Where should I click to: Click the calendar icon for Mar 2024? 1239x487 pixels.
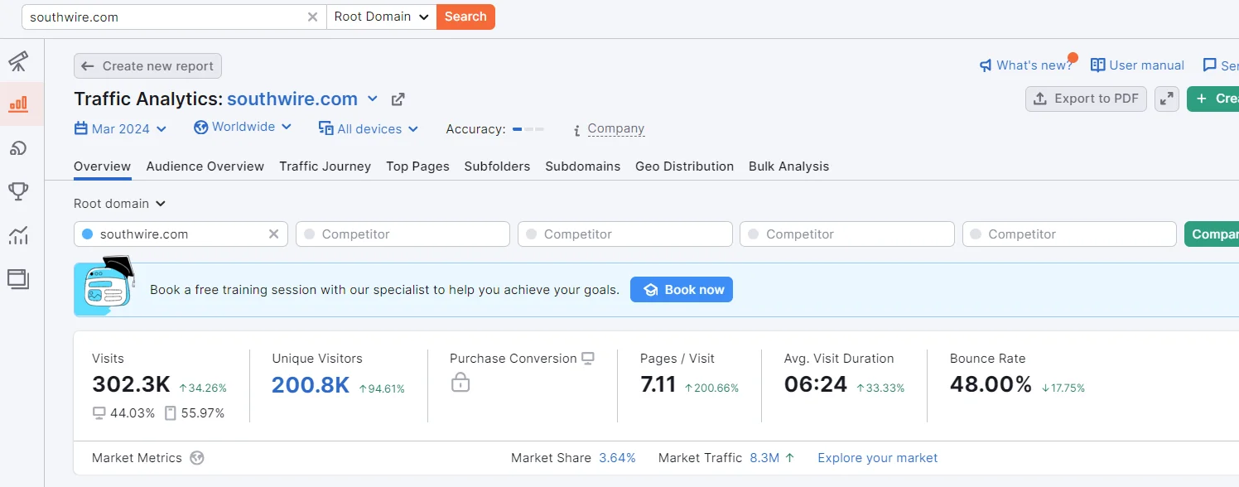80,128
